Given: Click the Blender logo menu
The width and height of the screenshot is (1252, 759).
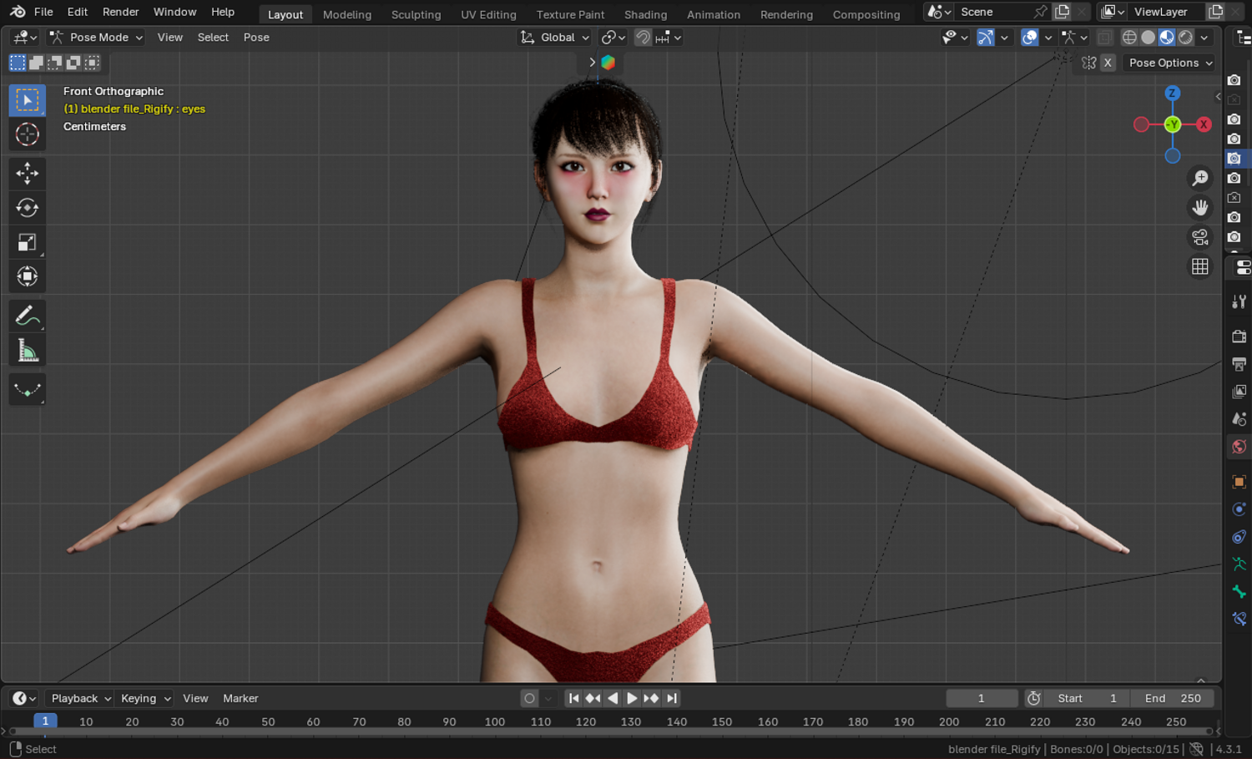Looking at the screenshot, I should [18, 12].
